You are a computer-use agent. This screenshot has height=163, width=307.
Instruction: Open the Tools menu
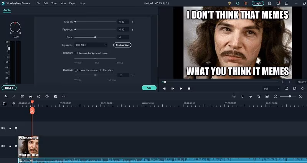(54, 3)
